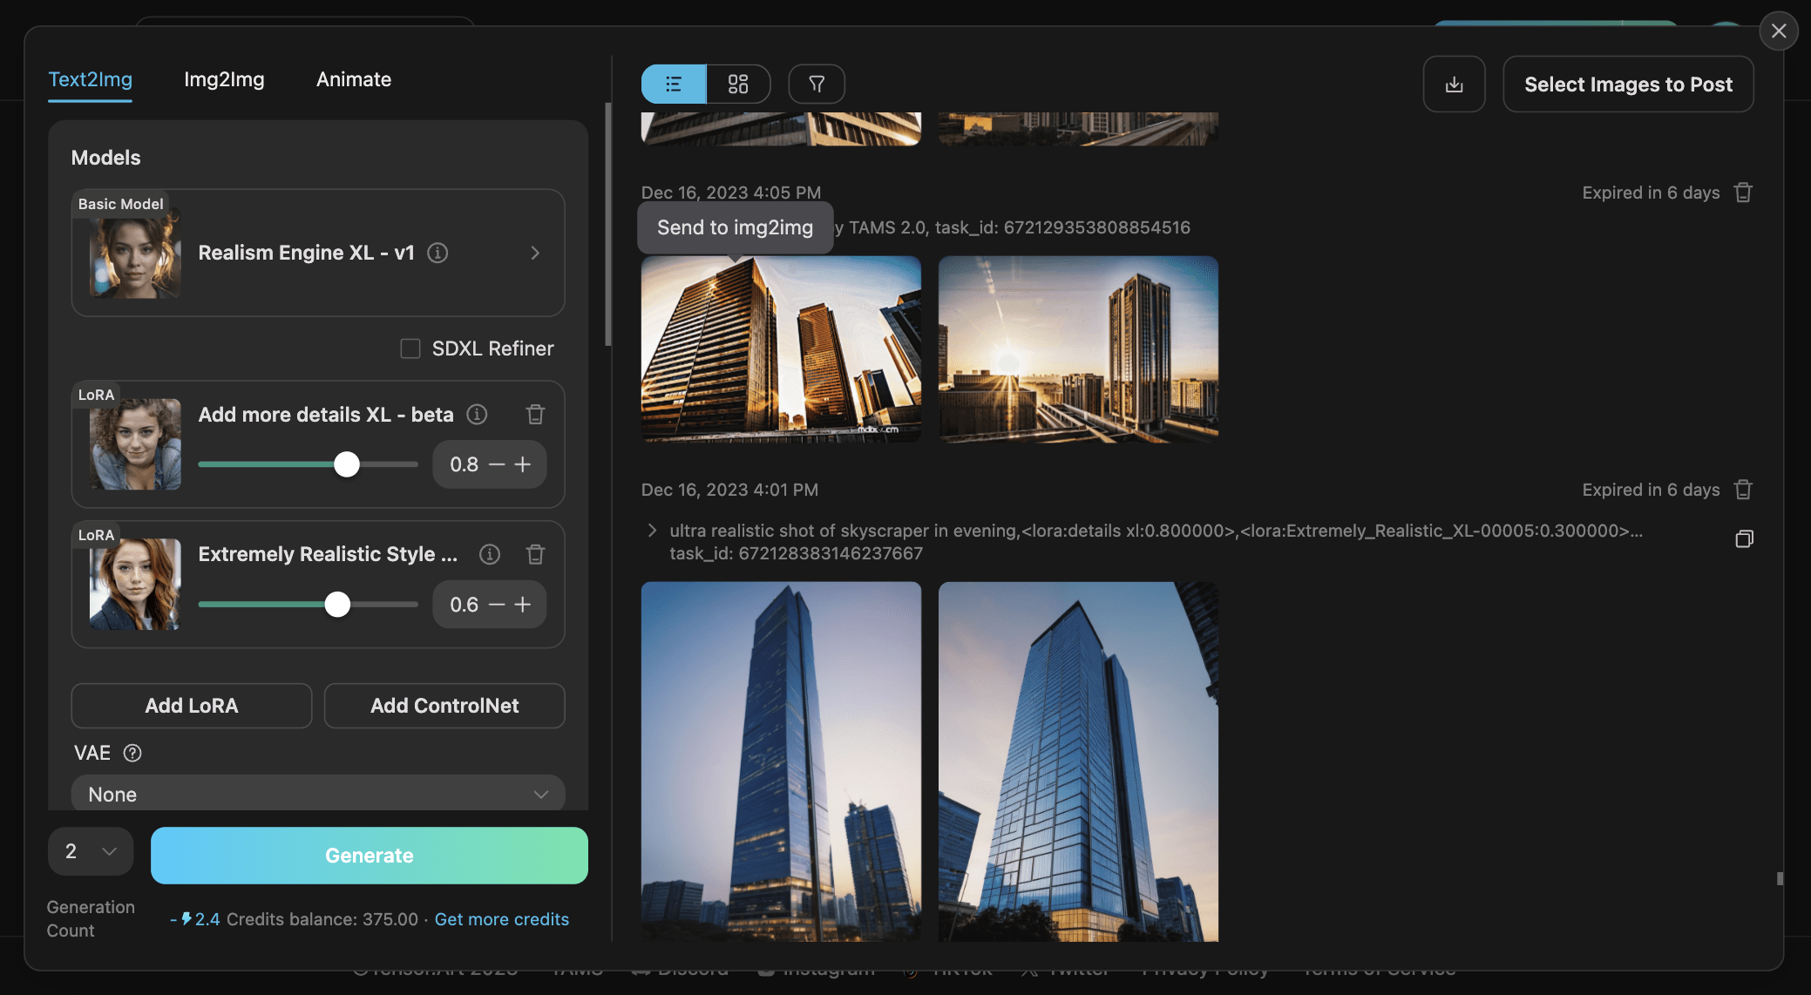Remove the Extremely Realistic Style LoRA
The height and width of the screenshot is (995, 1811).
(535, 554)
